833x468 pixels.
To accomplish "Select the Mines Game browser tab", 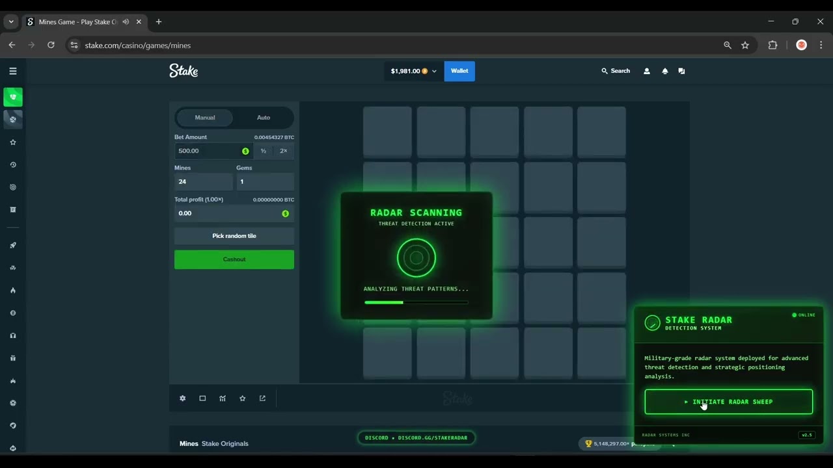I will 85,22.
